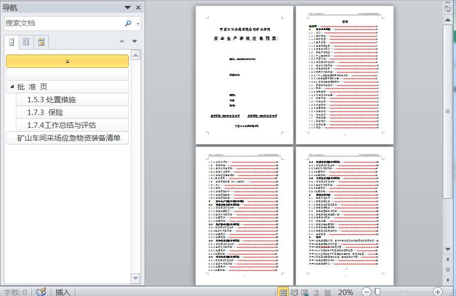Toggle the ruler icon above the scrollbar

(447, 8)
